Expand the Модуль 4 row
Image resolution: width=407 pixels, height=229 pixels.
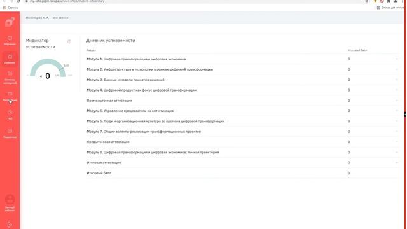coord(397,90)
